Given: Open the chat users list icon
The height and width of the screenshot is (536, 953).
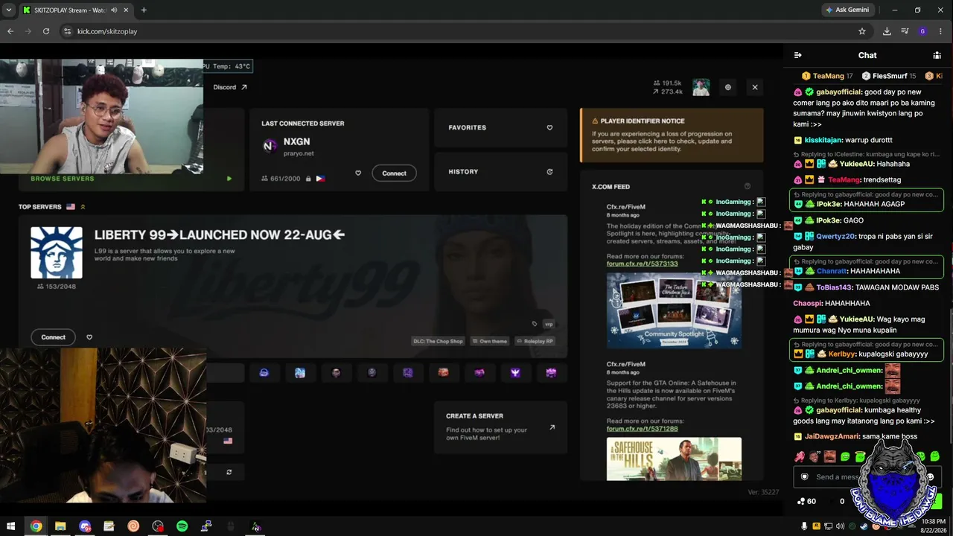Looking at the screenshot, I should tap(937, 55).
